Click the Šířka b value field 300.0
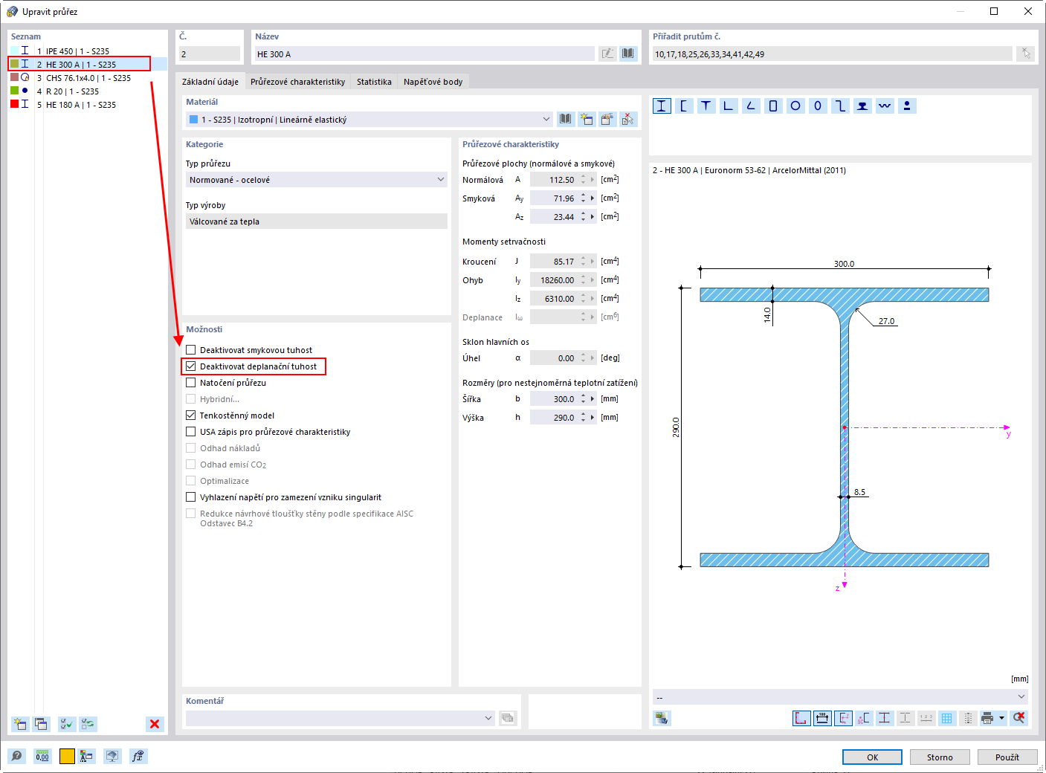1046x773 pixels. point(554,399)
